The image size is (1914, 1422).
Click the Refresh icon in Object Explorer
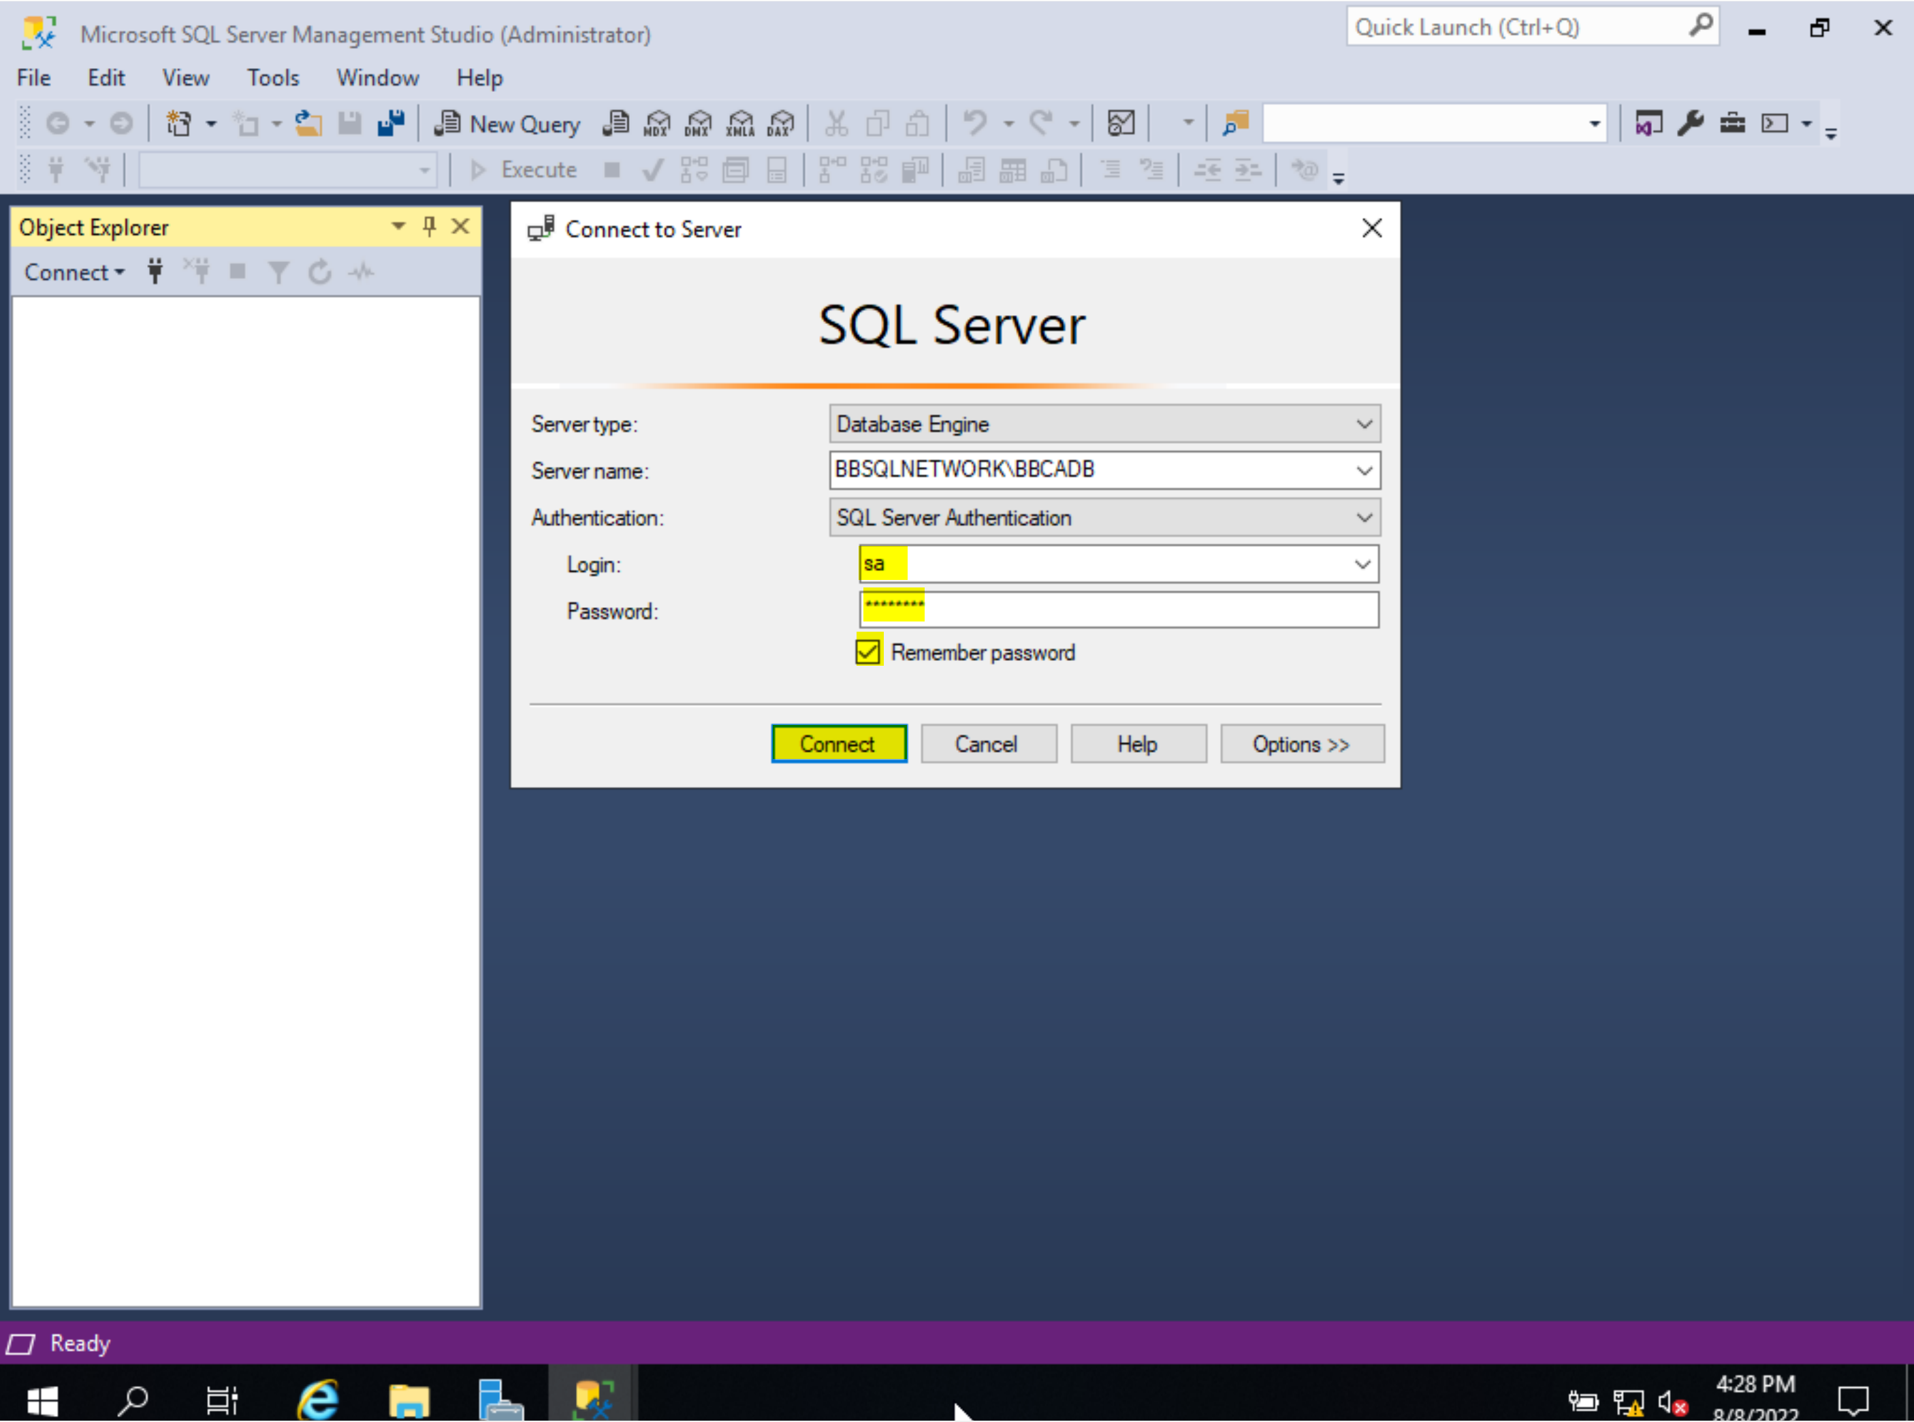319,272
